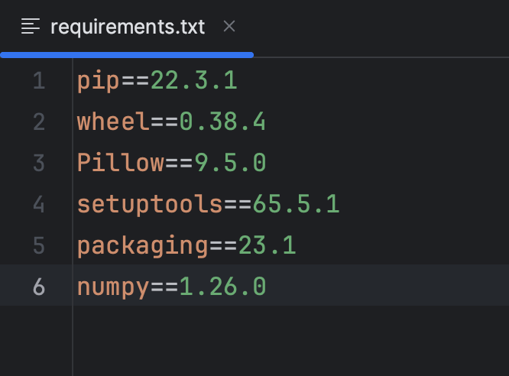Place cursor on the pip package name
The width and height of the screenshot is (509, 376).
[99, 80]
